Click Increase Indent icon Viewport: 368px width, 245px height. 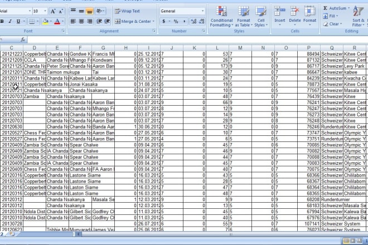[x=107, y=22]
